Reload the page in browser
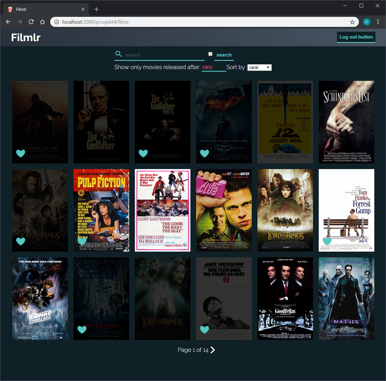Screen dimensions: 386x381 click(31, 22)
